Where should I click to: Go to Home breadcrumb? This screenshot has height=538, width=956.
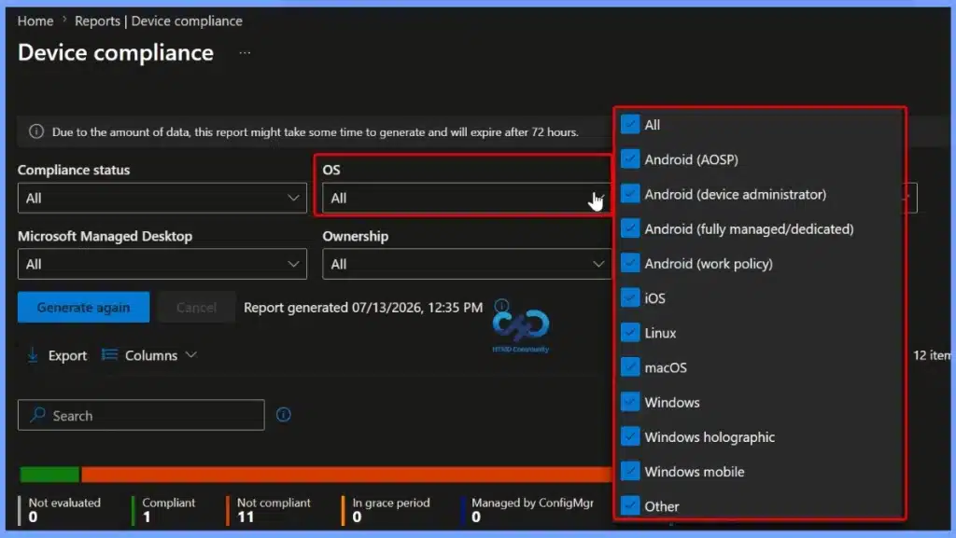pyautogui.click(x=35, y=21)
